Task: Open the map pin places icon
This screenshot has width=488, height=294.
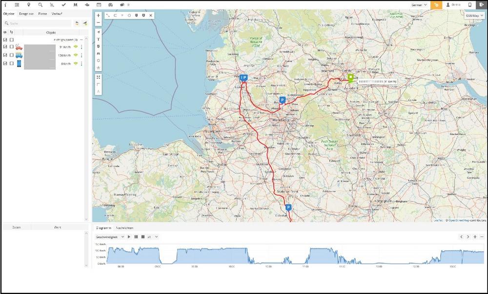Action: [29, 4]
